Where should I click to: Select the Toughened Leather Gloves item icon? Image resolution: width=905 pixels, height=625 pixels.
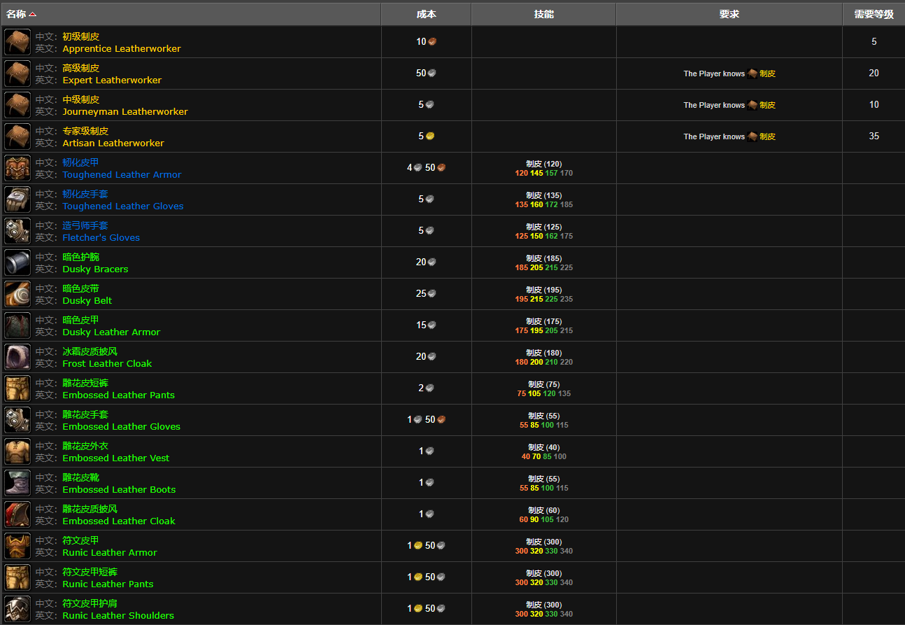[x=17, y=199]
